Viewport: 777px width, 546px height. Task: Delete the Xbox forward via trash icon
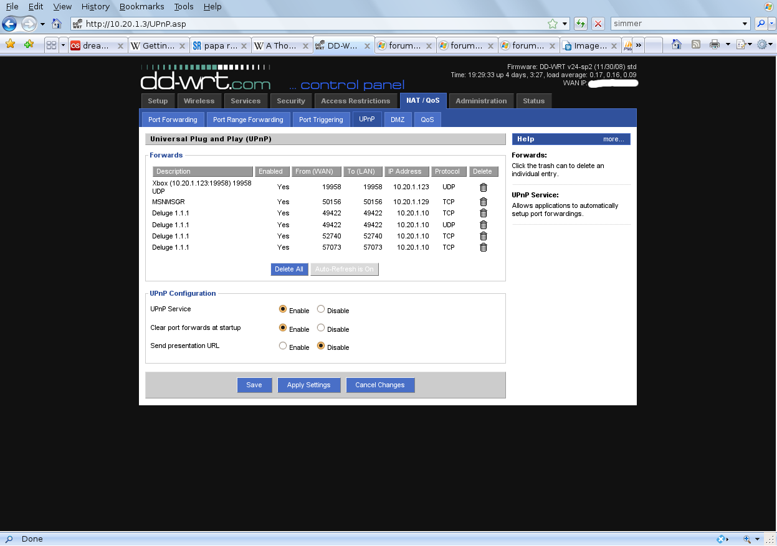[x=483, y=187]
